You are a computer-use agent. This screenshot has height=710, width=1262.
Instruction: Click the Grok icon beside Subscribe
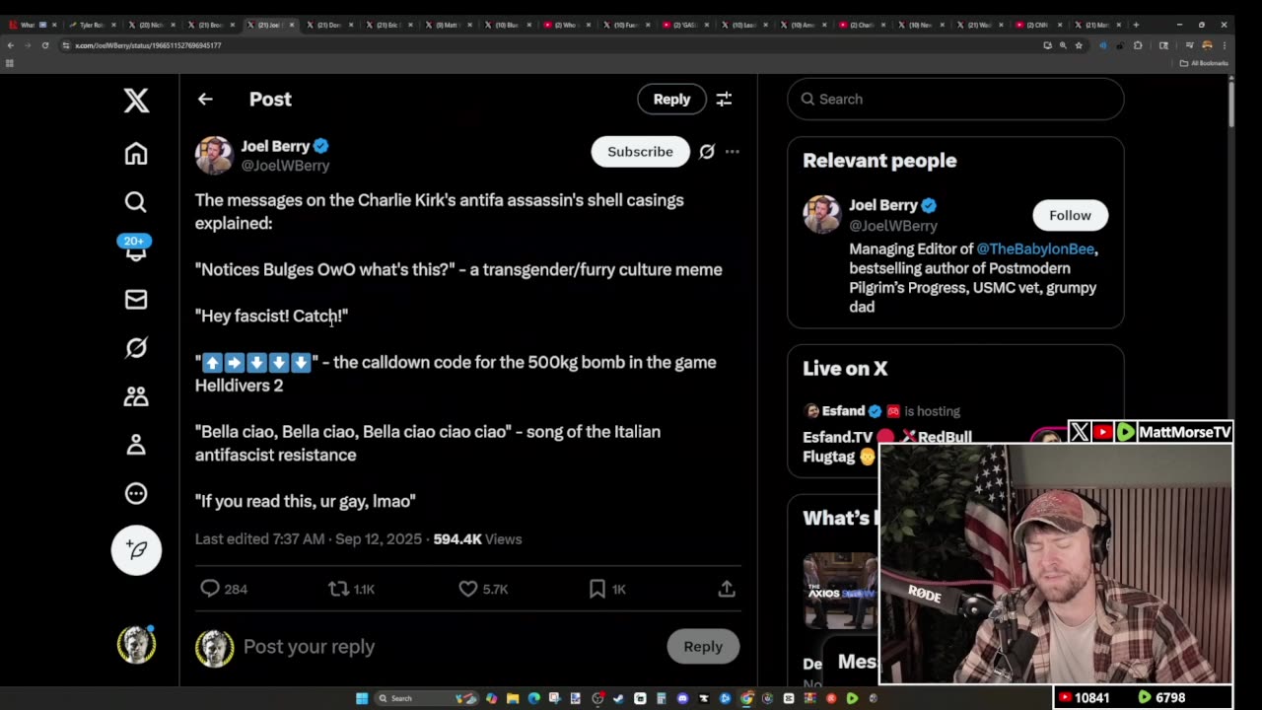coord(707,152)
